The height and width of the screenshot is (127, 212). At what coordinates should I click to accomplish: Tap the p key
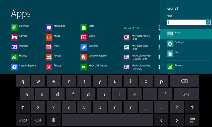[161, 81]
